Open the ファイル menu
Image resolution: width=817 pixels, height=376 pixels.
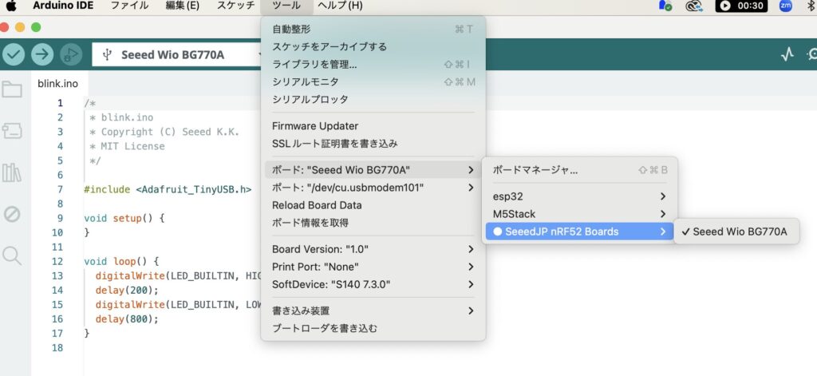[x=129, y=6]
